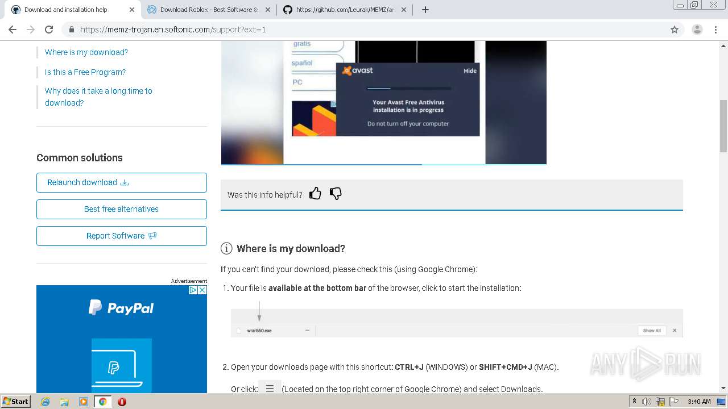The image size is (728, 409).
Task: Switch to the GitHub Leurak MEMZ tab
Action: point(345,10)
